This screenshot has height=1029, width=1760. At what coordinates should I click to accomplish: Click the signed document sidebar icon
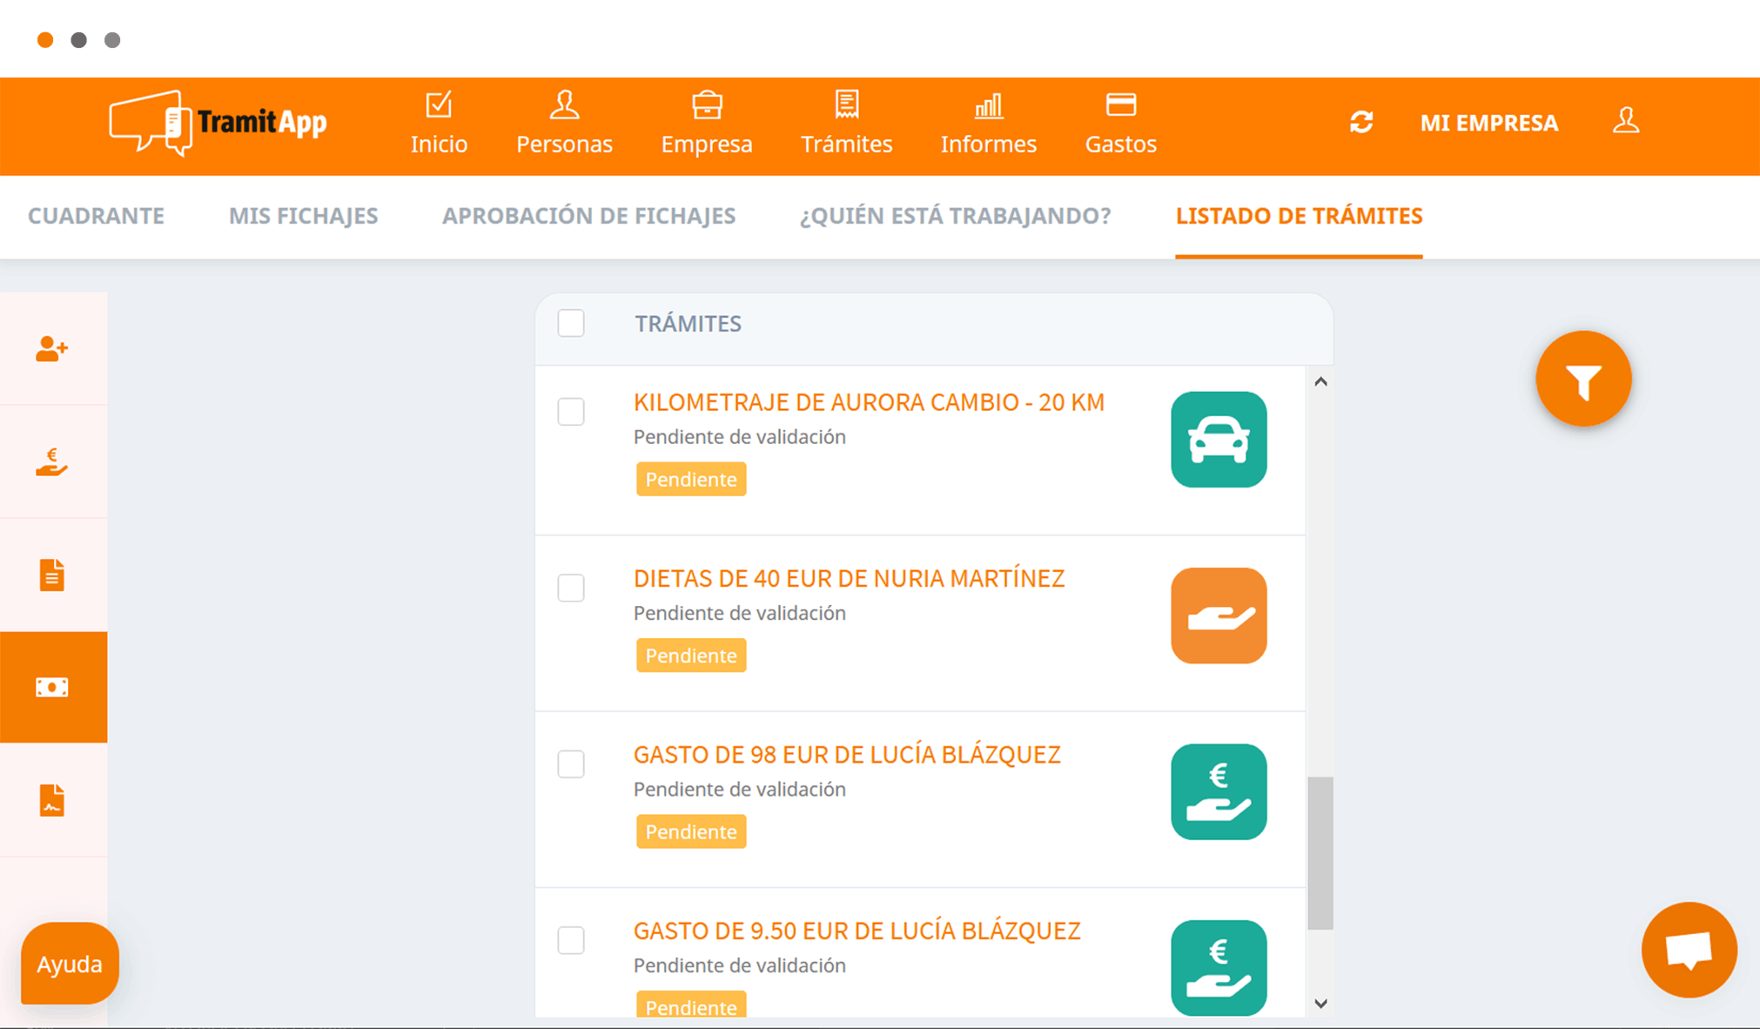pyautogui.click(x=52, y=800)
